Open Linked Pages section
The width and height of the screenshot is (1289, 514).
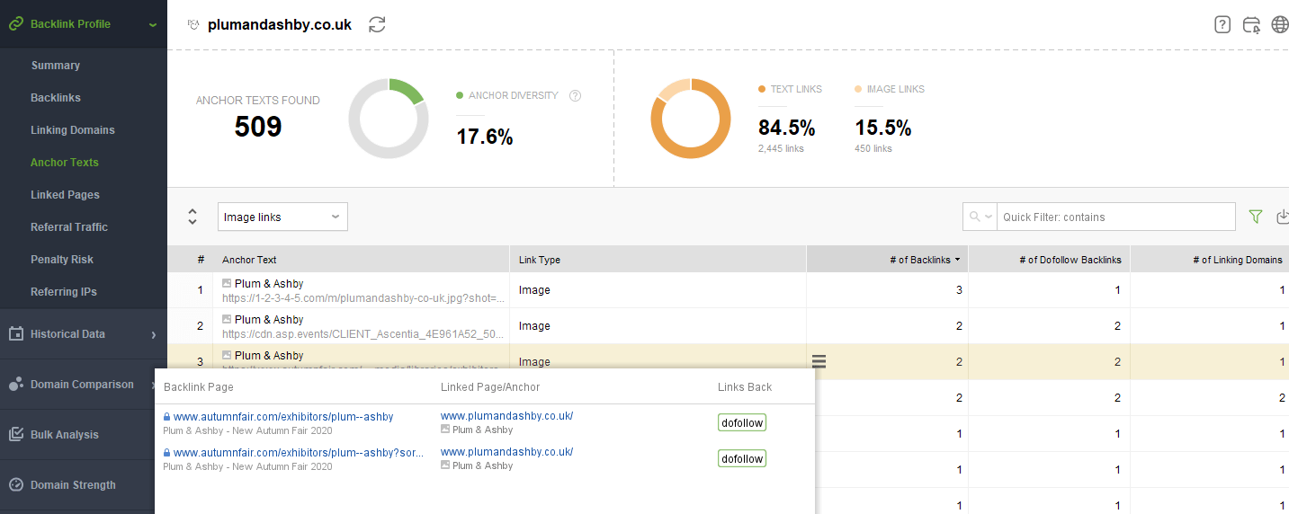65,195
